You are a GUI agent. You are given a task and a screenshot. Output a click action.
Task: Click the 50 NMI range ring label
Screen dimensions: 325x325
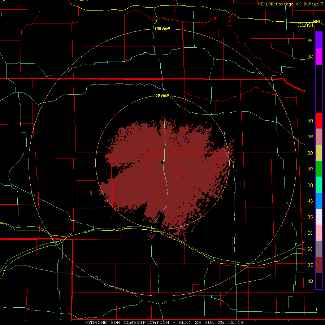pyautogui.click(x=162, y=95)
